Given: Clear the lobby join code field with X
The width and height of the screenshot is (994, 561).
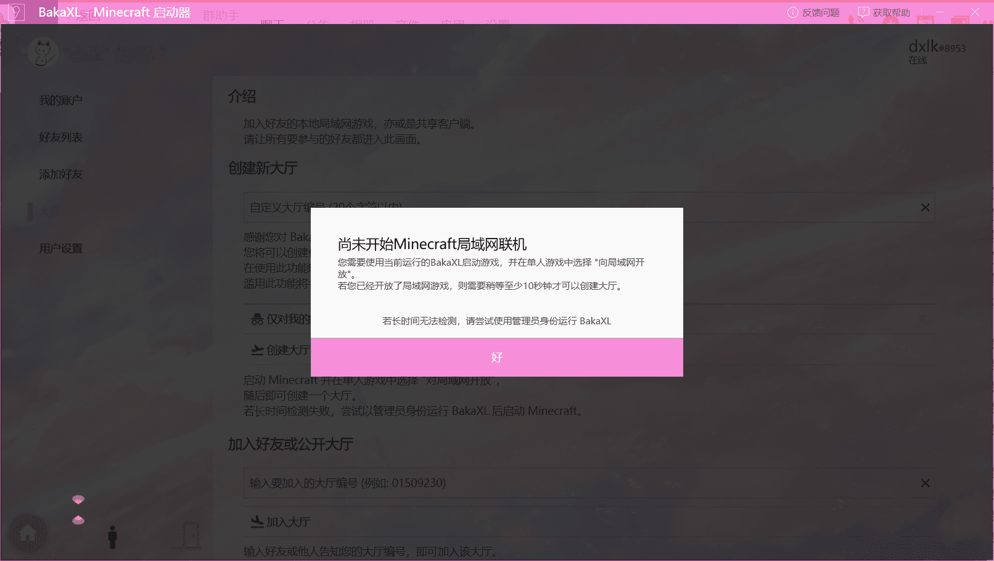Looking at the screenshot, I should (x=924, y=483).
